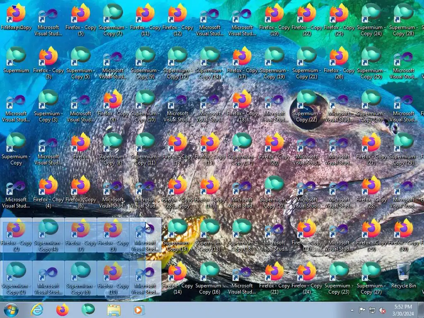Screen dimensions: 424x318
Task: Select Supermium - Copy (7) desktop icon
Action: [x=113, y=20]
